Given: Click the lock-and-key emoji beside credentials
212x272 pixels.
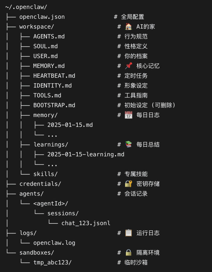Looking at the screenshot, I should click(128, 184).
